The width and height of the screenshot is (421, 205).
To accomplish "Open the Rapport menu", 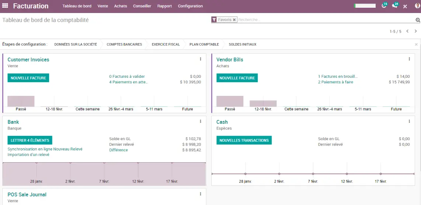I will [164, 6].
